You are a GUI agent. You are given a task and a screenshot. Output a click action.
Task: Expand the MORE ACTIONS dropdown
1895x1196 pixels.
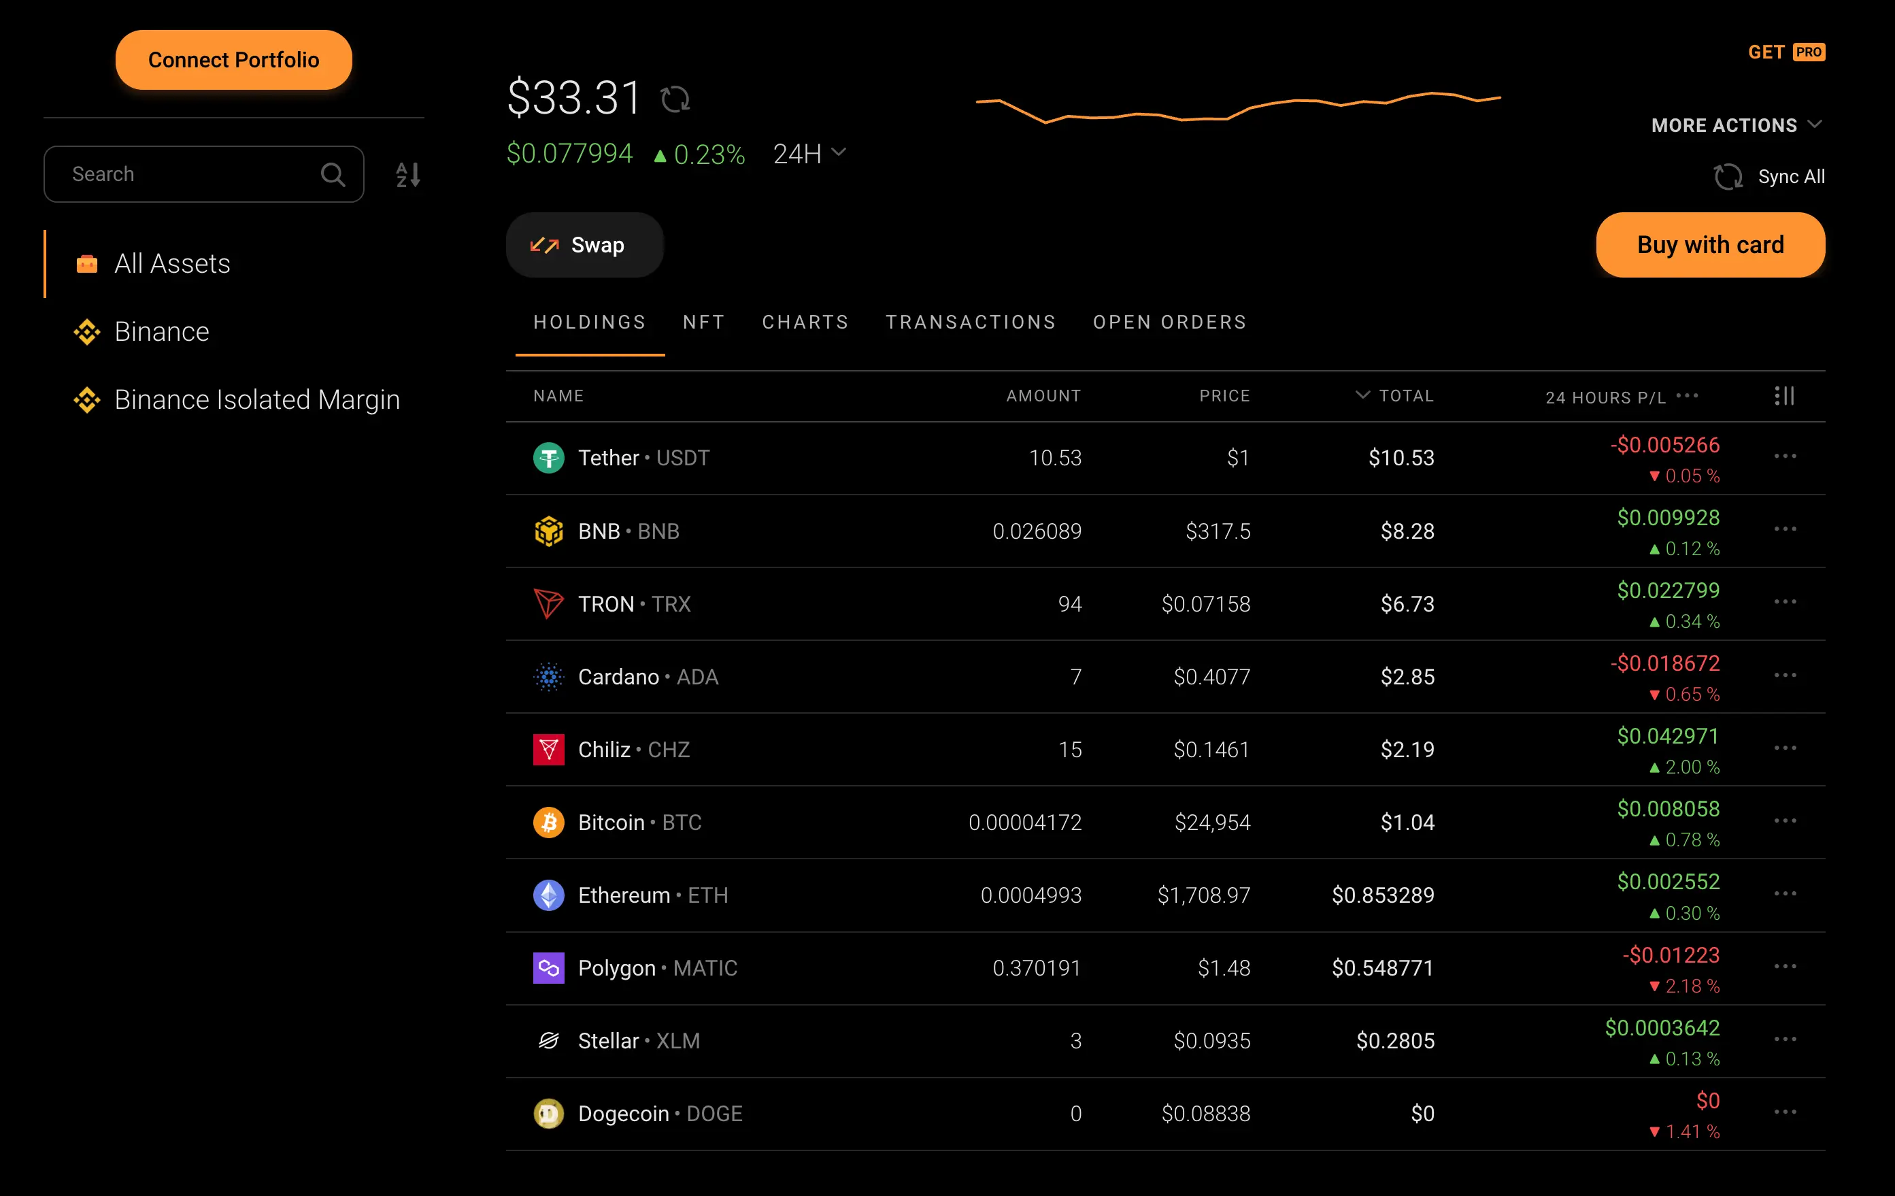1737,125
